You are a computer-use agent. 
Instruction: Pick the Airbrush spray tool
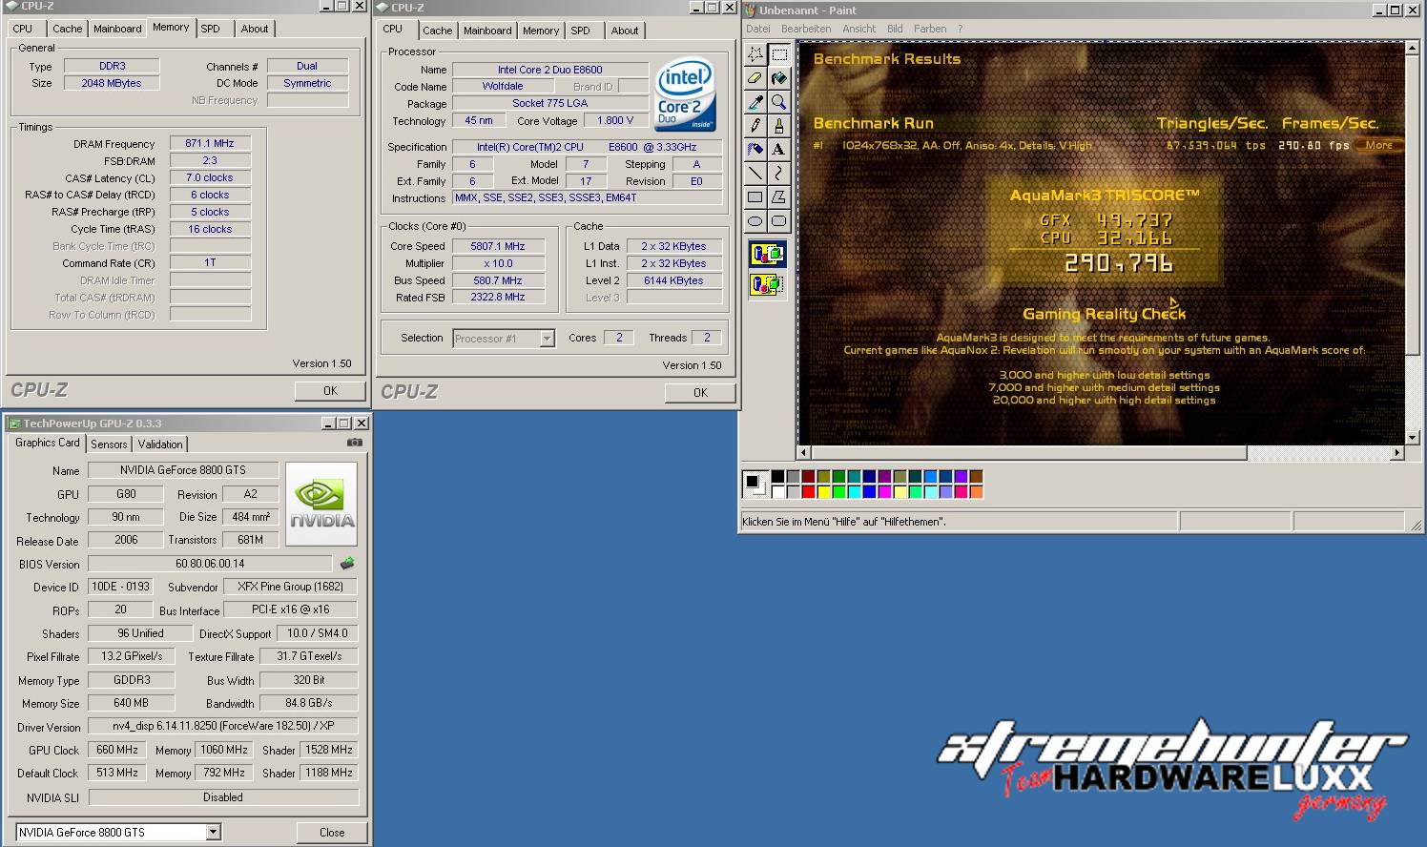755,149
